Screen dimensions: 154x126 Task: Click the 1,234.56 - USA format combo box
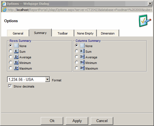click(29, 79)
